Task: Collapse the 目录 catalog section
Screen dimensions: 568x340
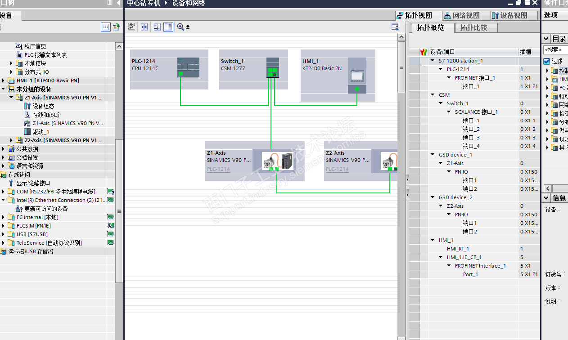Action: [x=546, y=39]
